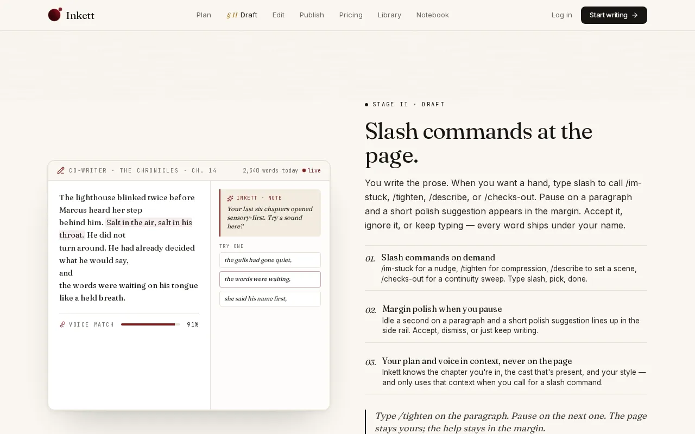The image size is (695, 434).
Task: Click the Voice Match link icon
Action: pyautogui.click(x=62, y=324)
